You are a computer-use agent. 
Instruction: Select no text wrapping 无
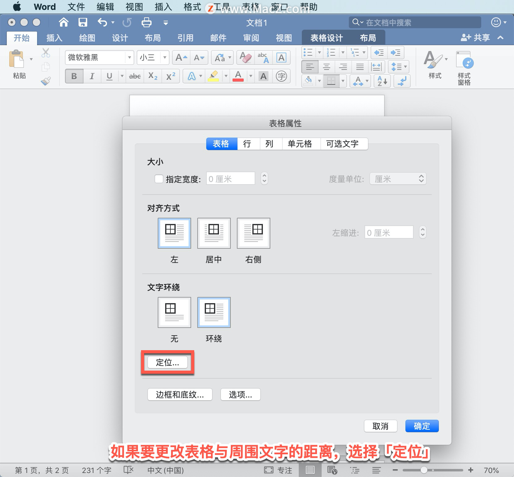click(x=174, y=312)
